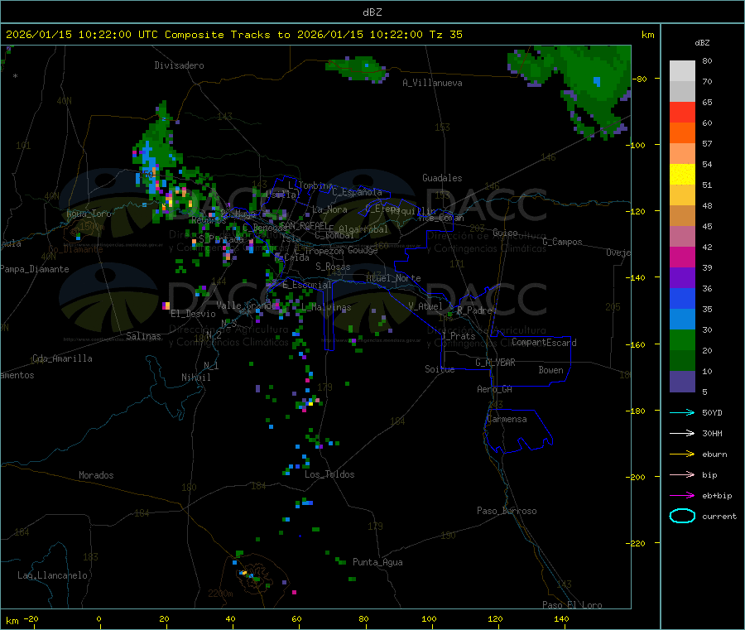Pick the dark violet 5-10 dBZ swatch
The width and height of the screenshot is (745, 630).
(682, 382)
